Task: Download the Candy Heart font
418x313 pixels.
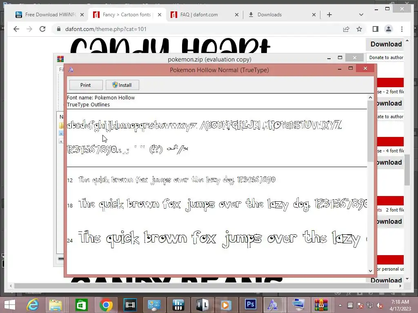Action: [386, 44]
